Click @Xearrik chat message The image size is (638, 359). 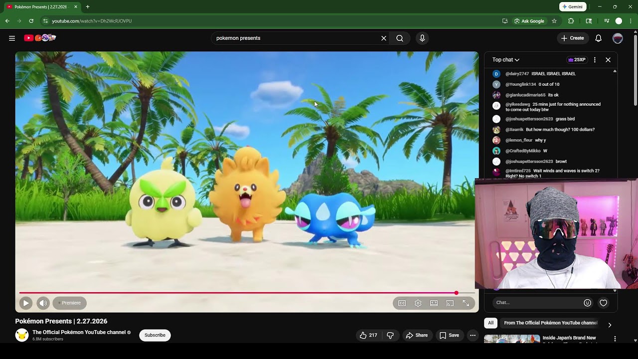(x=560, y=130)
